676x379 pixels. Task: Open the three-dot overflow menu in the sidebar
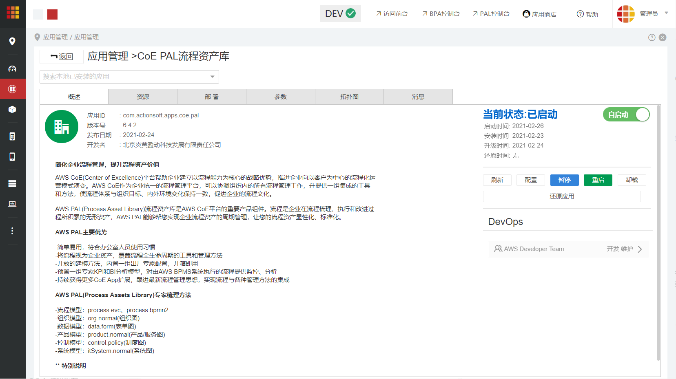pyautogui.click(x=13, y=231)
